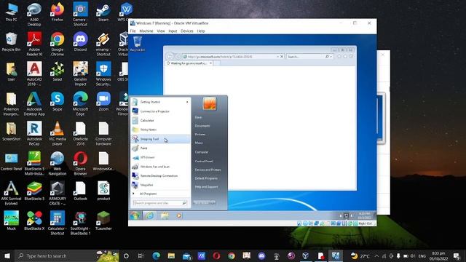The height and width of the screenshot is (262, 466).
Task: Open Default Programs link
Action: 206,178
